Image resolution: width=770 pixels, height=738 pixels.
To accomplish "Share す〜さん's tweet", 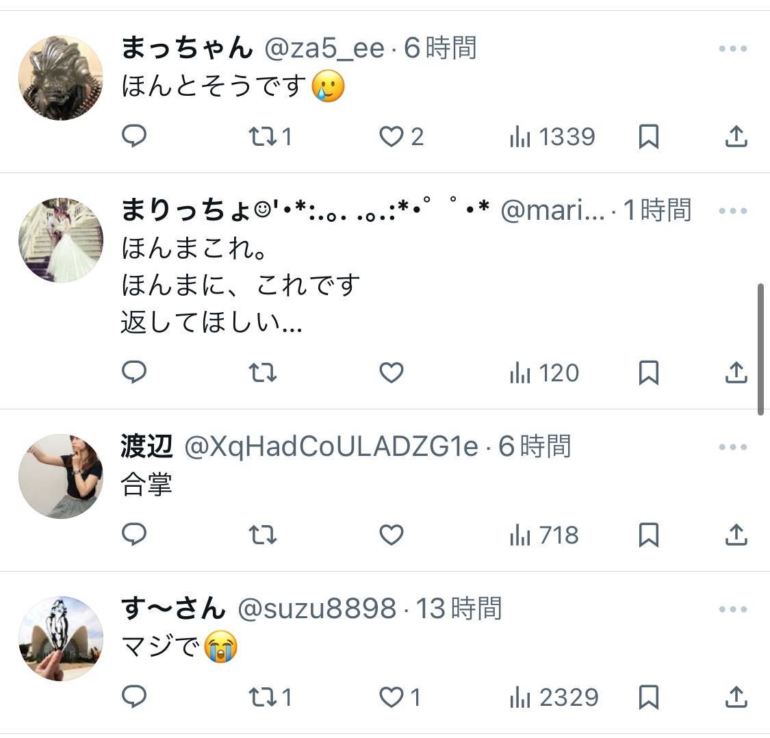I will 736,697.
